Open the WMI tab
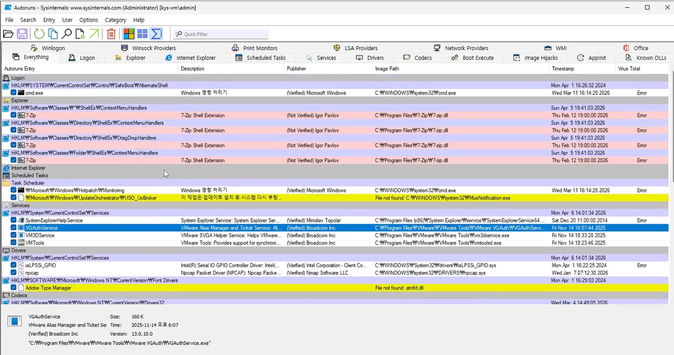 (x=555, y=48)
